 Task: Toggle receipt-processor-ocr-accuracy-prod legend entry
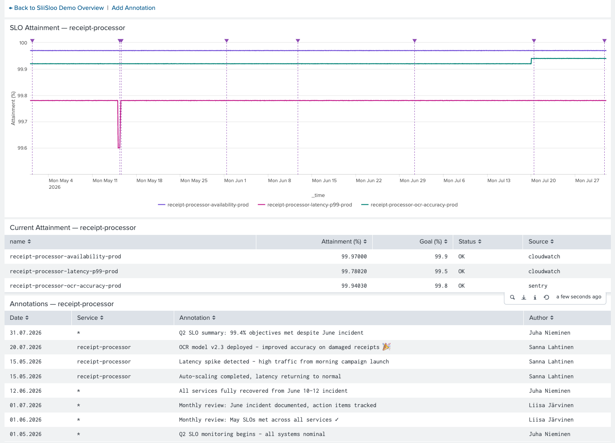click(409, 205)
